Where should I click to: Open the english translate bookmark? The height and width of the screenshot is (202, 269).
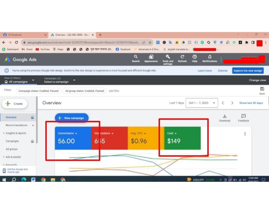176,49
